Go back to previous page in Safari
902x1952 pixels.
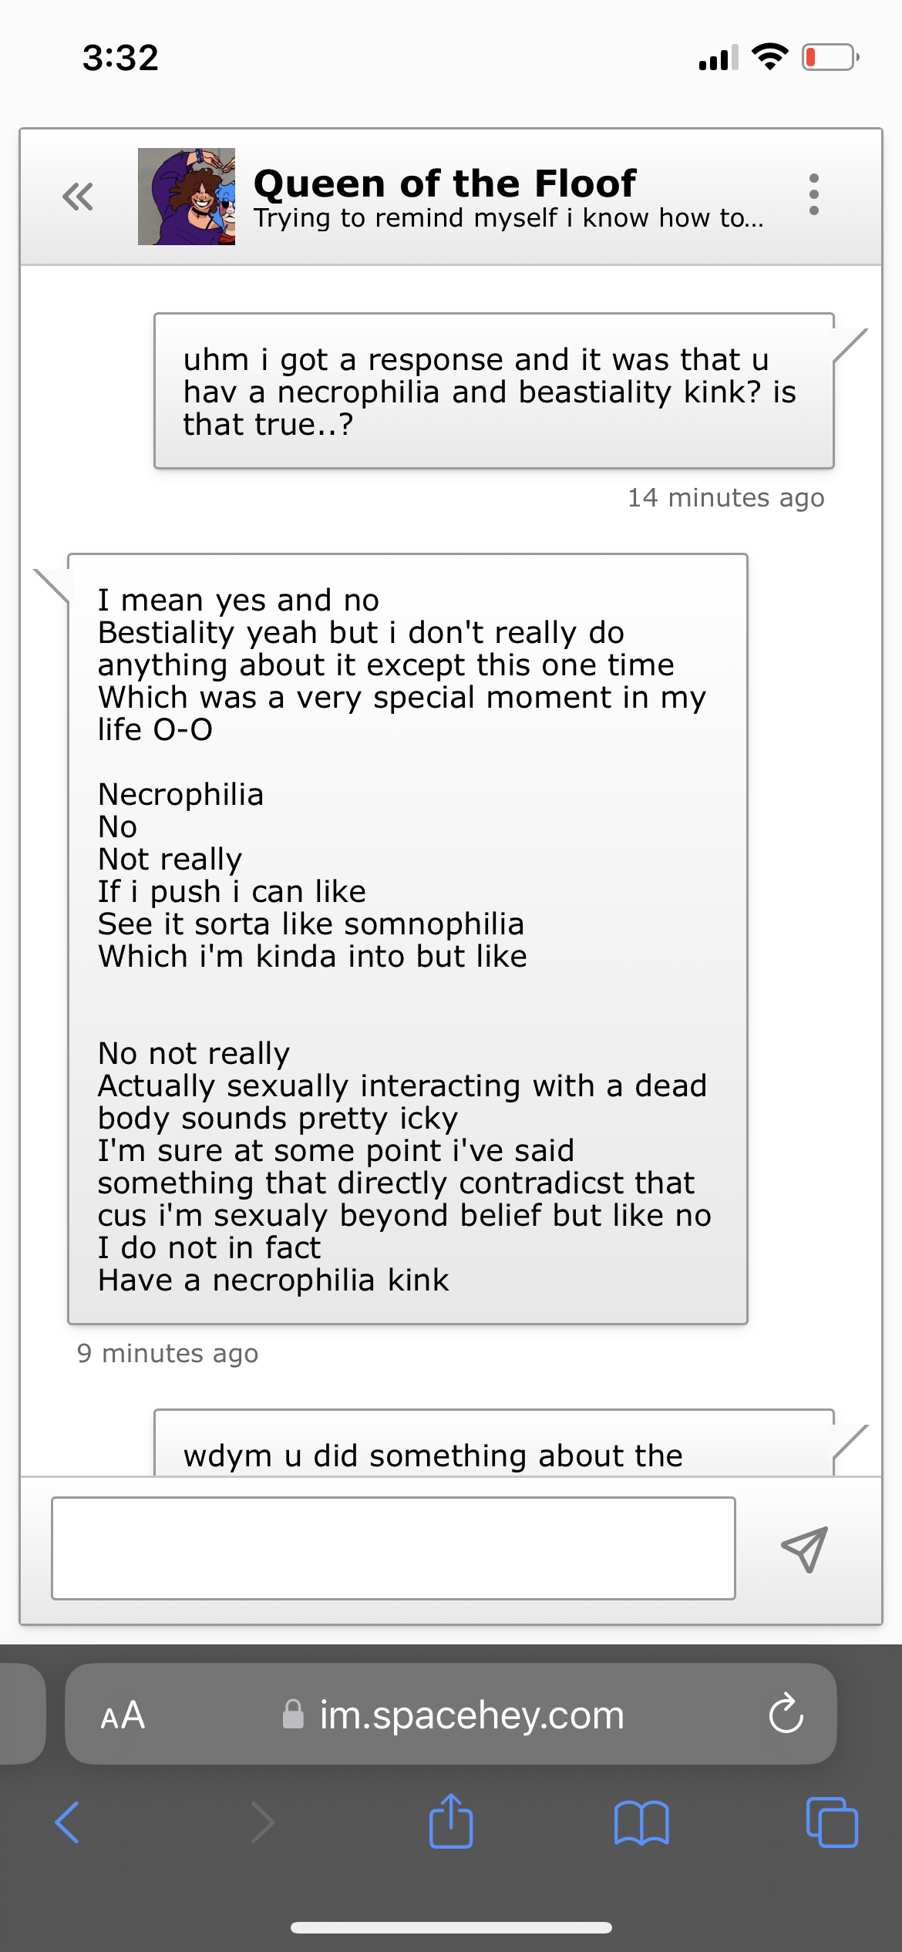pos(68,1823)
